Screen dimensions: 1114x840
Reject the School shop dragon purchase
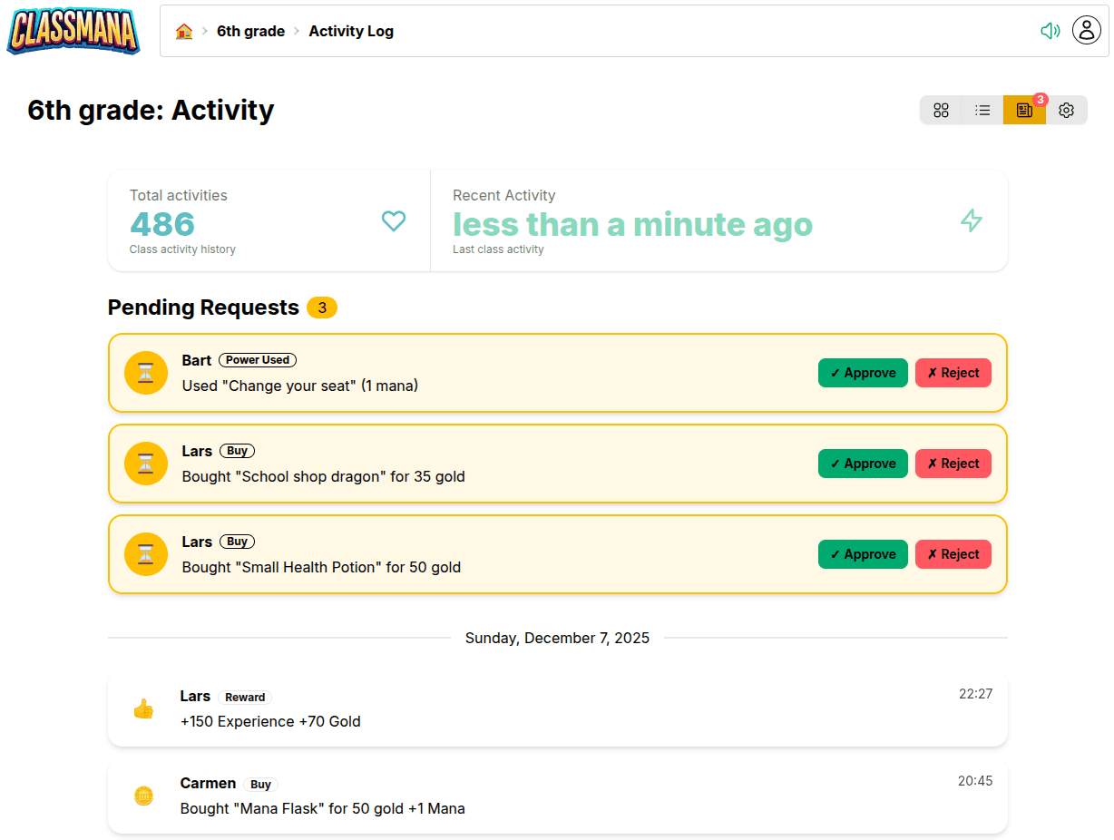[x=953, y=464]
